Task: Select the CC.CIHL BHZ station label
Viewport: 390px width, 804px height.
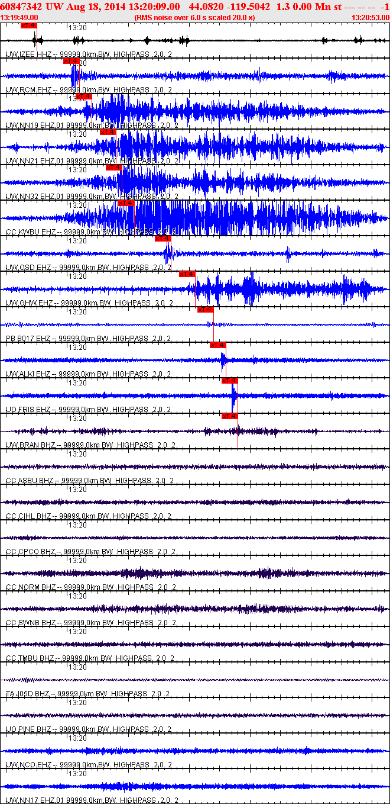Action: click(30, 516)
